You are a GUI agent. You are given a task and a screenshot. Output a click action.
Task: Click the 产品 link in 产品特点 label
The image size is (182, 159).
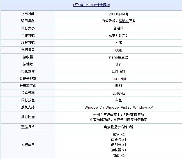[24, 127]
